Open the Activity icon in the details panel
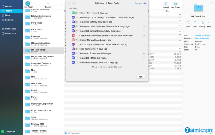This screenshot has width=215, height=135. coord(202,23)
